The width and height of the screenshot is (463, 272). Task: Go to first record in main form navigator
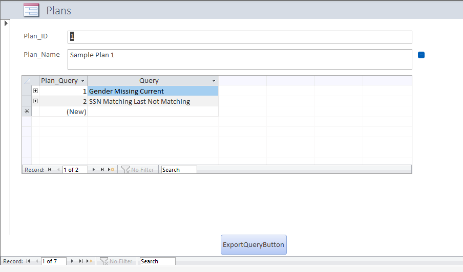click(28, 261)
